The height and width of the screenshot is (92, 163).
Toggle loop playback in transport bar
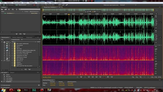click(x=108, y=77)
